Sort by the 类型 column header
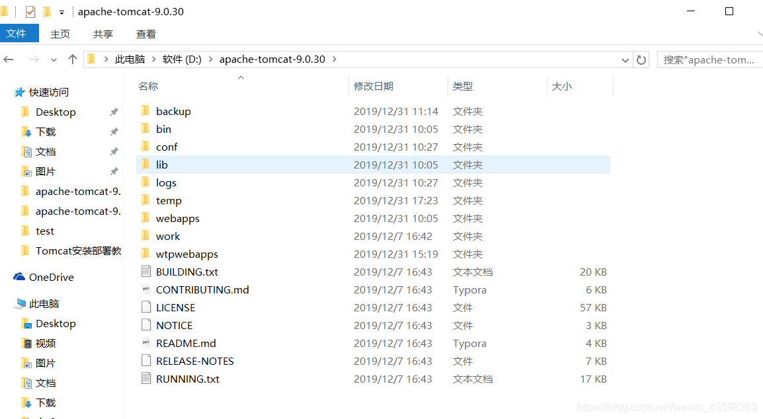Image resolution: width=763 pixels, height=419 pixels. coord(463,86)
